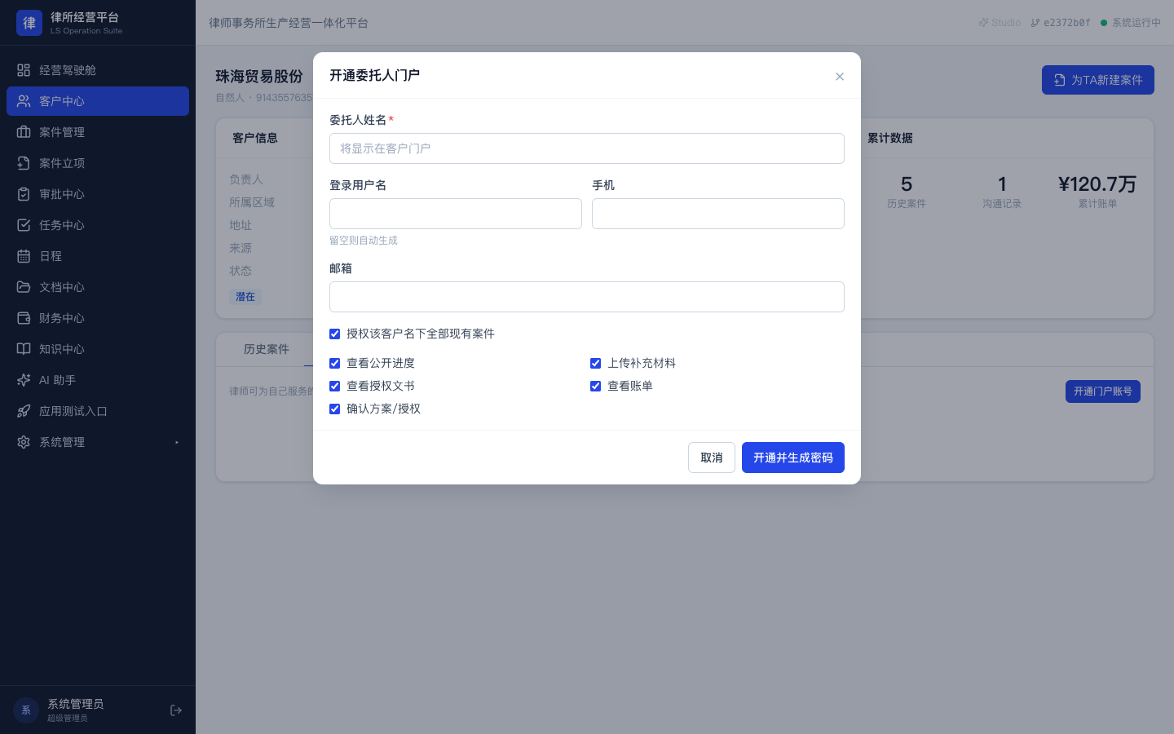
Task: Click the 为TA新建案件 button
Action: pyautogui.click(x=1098, y=80)
